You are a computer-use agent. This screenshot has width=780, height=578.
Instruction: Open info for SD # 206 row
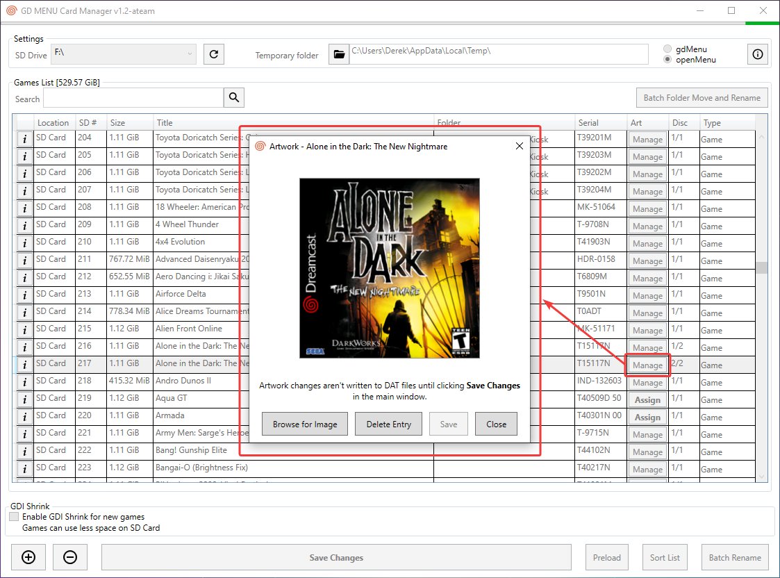pos(25,174)
